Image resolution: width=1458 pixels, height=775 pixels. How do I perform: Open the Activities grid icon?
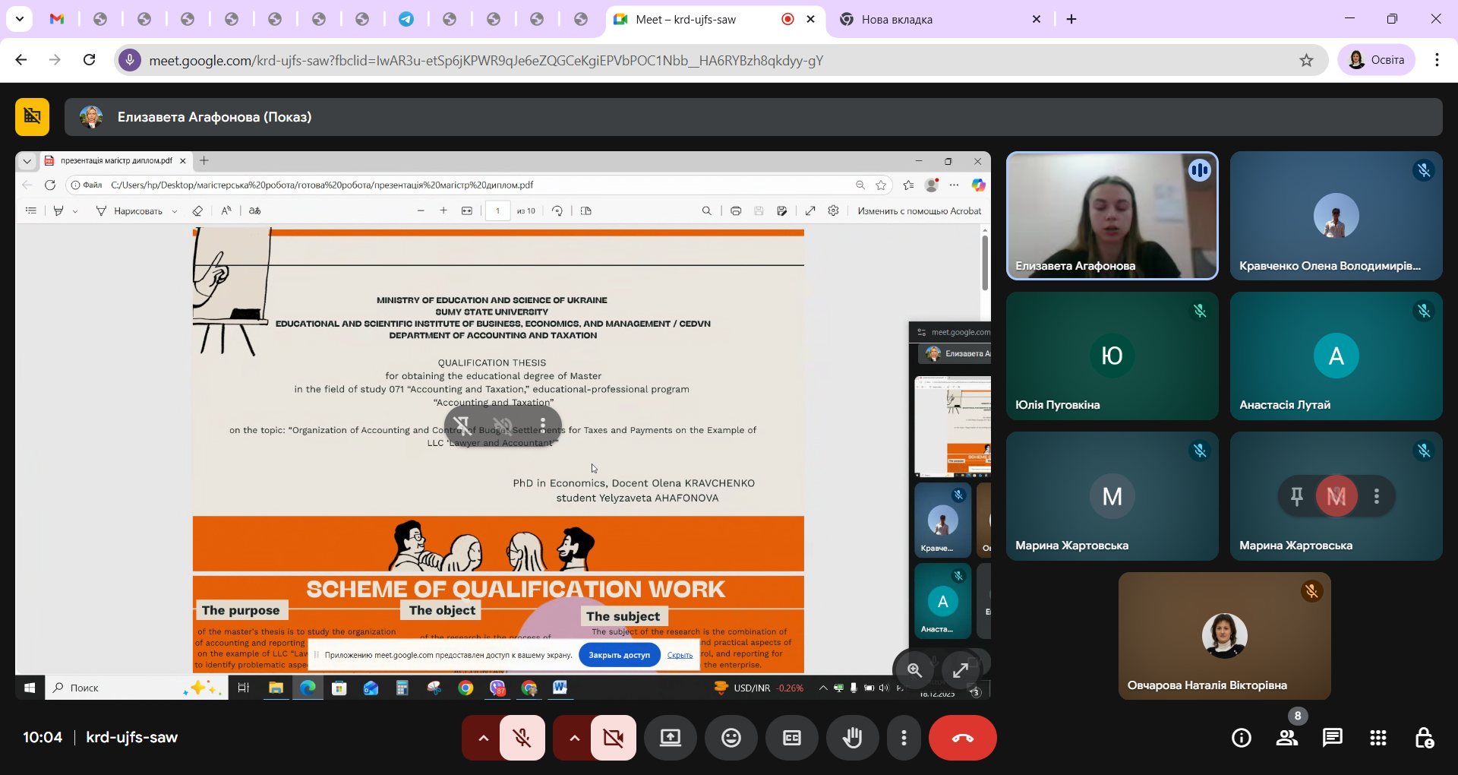click(1378, 738)
